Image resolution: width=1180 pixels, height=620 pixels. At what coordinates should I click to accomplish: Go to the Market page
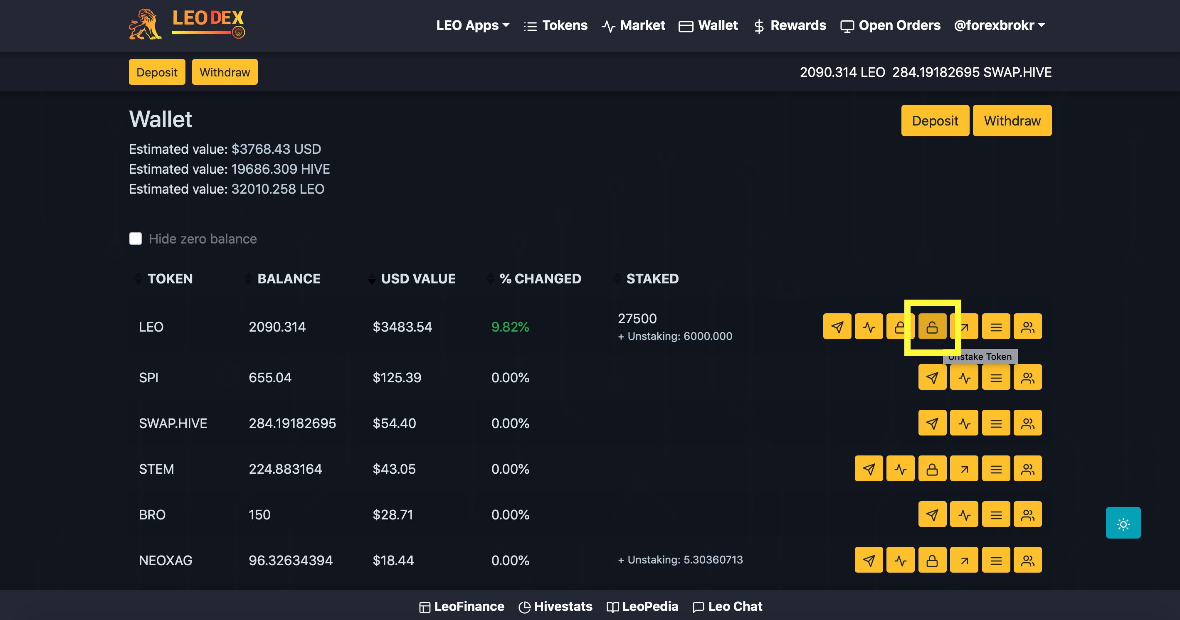point(634,25)
